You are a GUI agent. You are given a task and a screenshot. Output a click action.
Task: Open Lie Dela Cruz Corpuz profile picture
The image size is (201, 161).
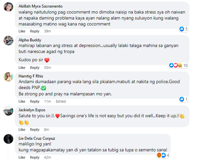[x=9, y=139]
